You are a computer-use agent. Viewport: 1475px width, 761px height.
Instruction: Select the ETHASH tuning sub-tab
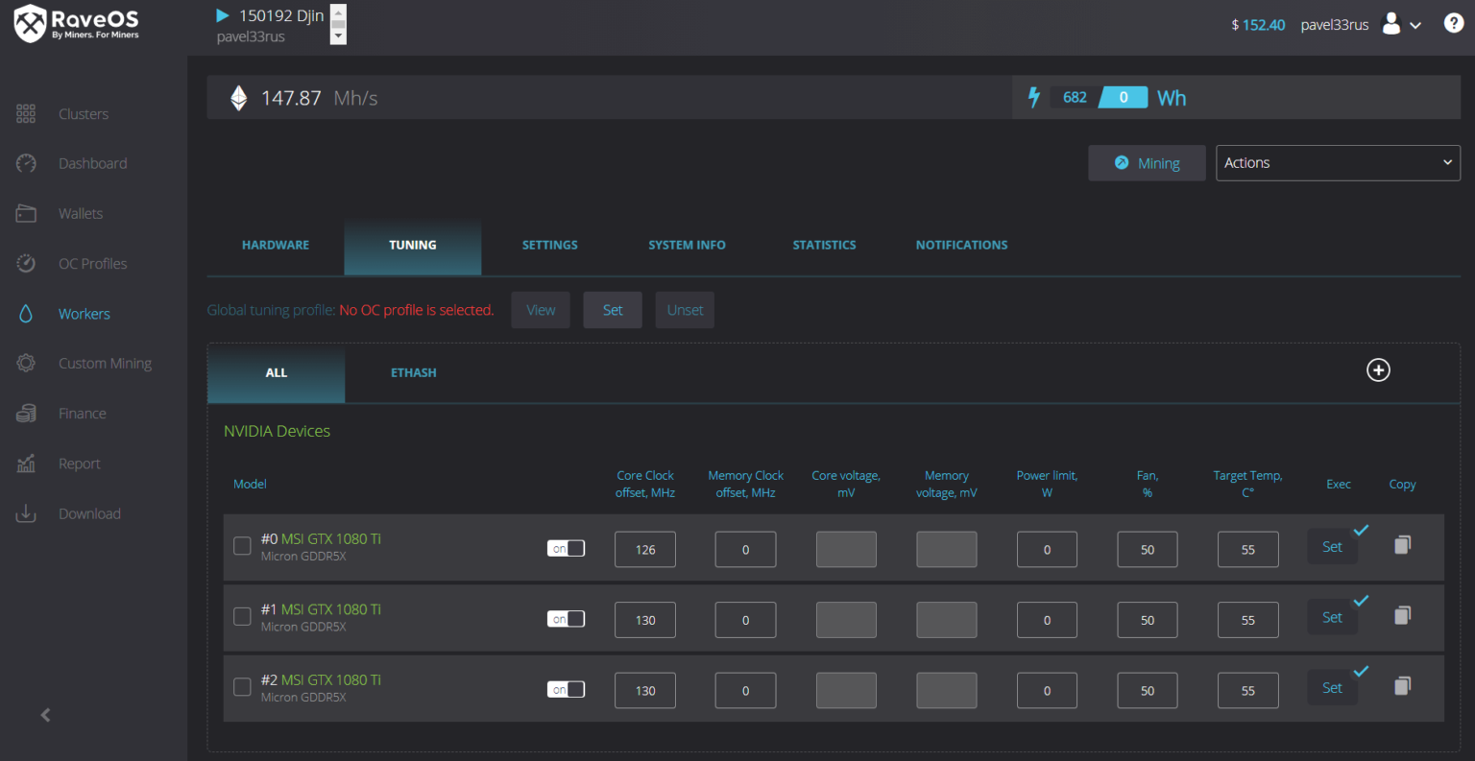pos(414,373)
